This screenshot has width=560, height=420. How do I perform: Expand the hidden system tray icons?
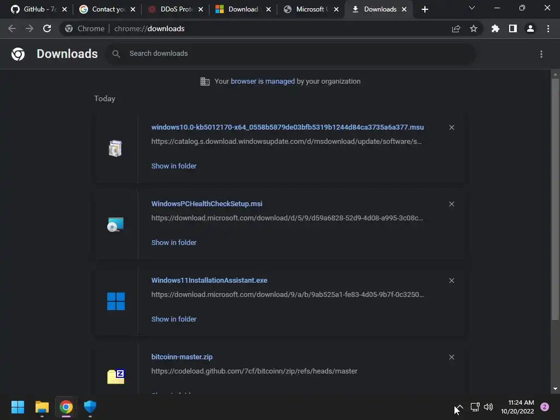[x=459, y=407]
